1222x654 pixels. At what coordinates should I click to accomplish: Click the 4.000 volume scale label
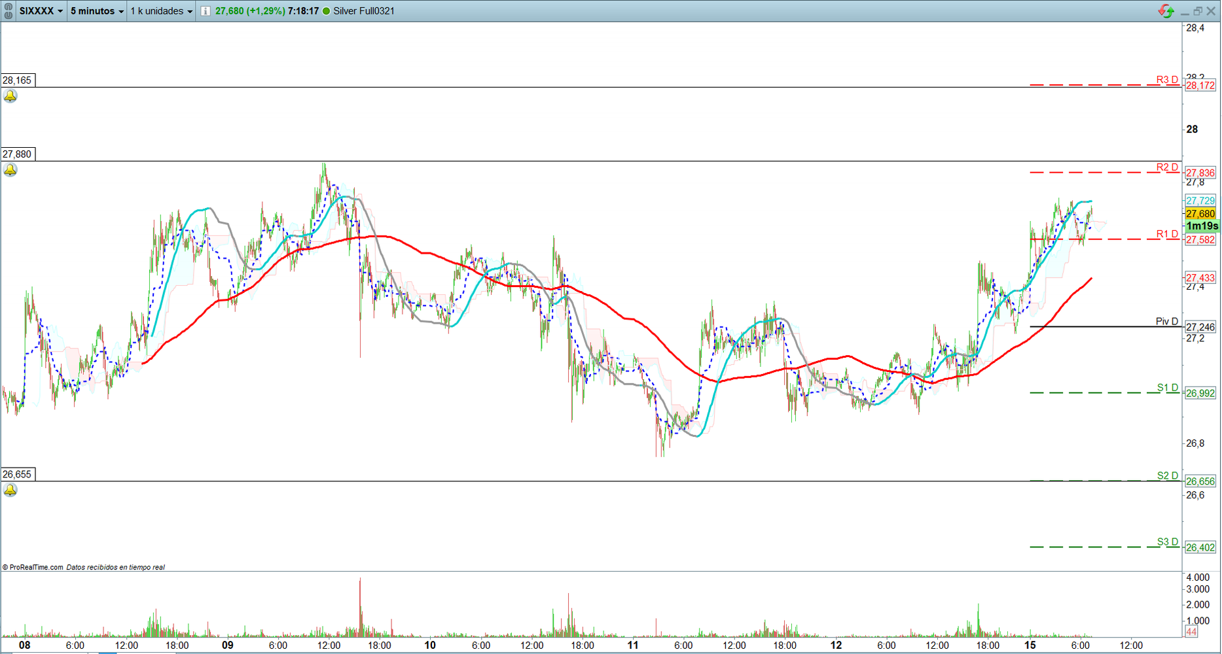1198,577
